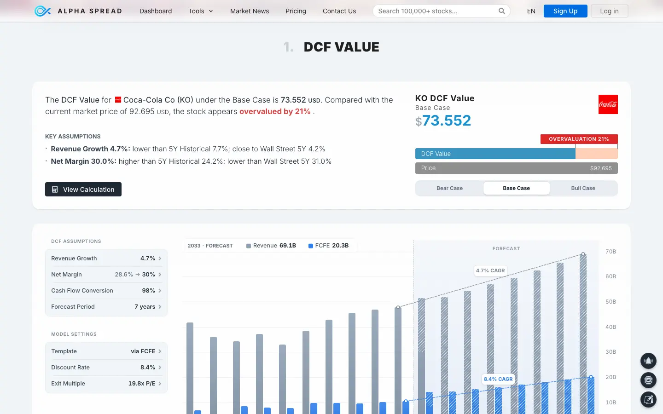Click the 4.7% CAGR chart label
This screenshot has width=663, height=414.
click(x=490, y=270)
